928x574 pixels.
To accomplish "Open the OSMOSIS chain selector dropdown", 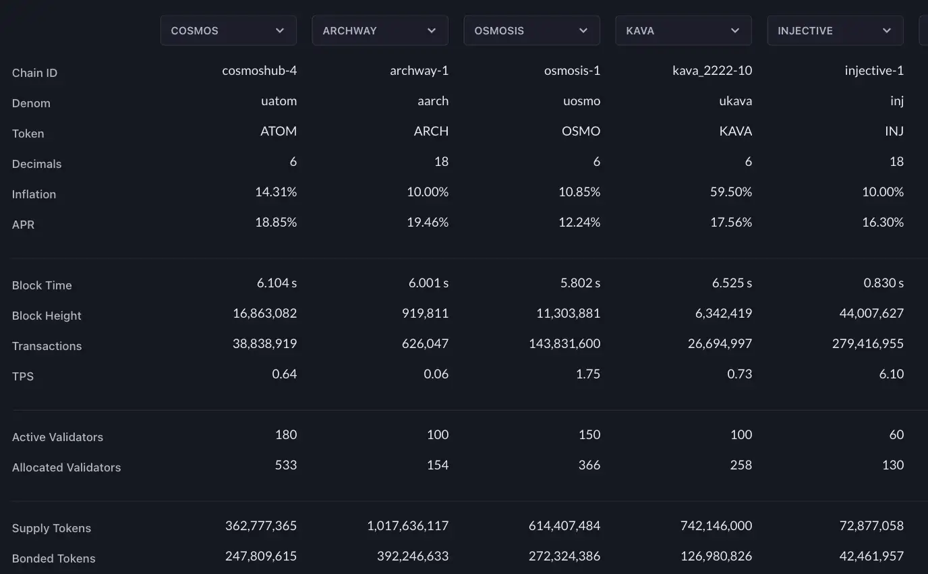I will click(x=531, y=30).
